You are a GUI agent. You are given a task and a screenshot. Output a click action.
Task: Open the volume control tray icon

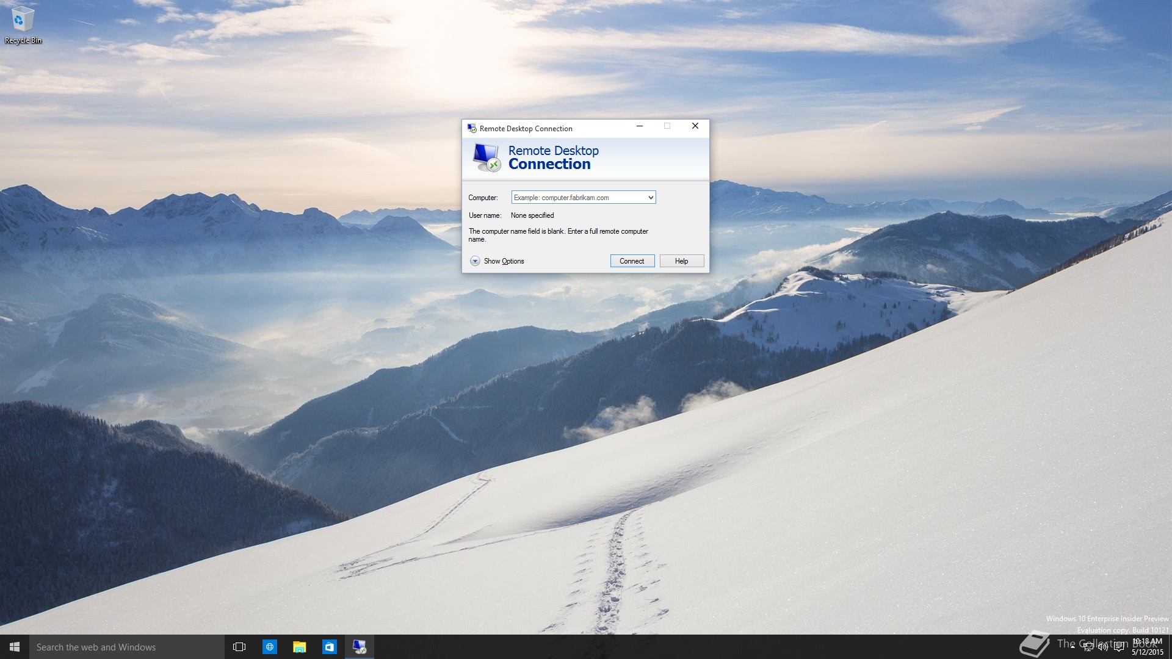1103,647
